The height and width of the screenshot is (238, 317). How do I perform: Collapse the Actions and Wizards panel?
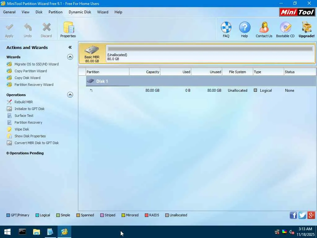[x=70, y=47]
